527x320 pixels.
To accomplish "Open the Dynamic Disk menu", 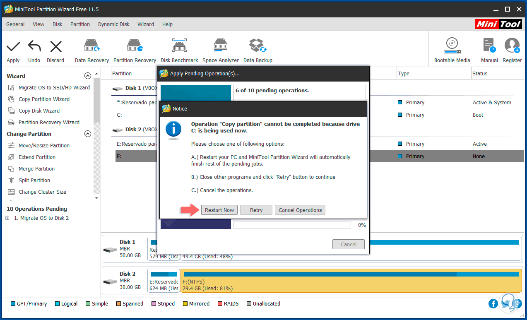I will click(x=114, y=24).
